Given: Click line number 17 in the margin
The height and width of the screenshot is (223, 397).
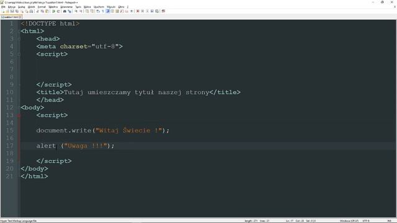Looking at the screenshot, I should click(x=9, y=146).
